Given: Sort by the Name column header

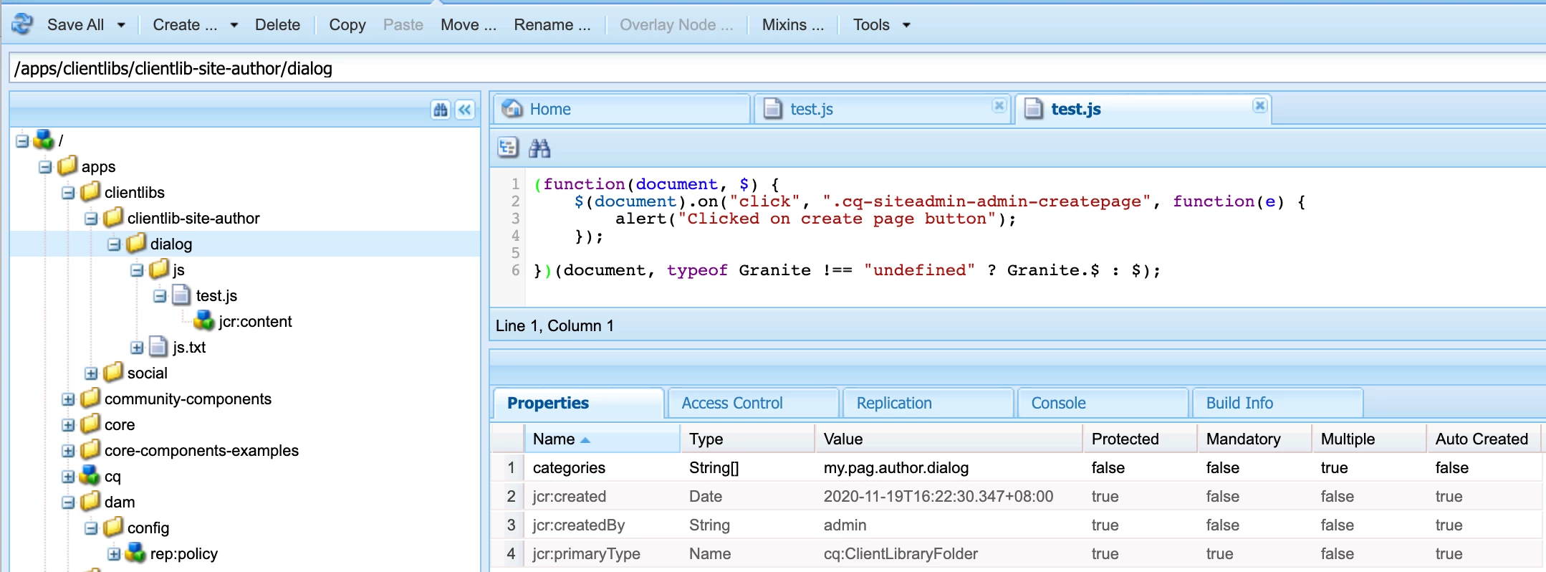Looking at the screenshot, I should [x=602, y=439].
